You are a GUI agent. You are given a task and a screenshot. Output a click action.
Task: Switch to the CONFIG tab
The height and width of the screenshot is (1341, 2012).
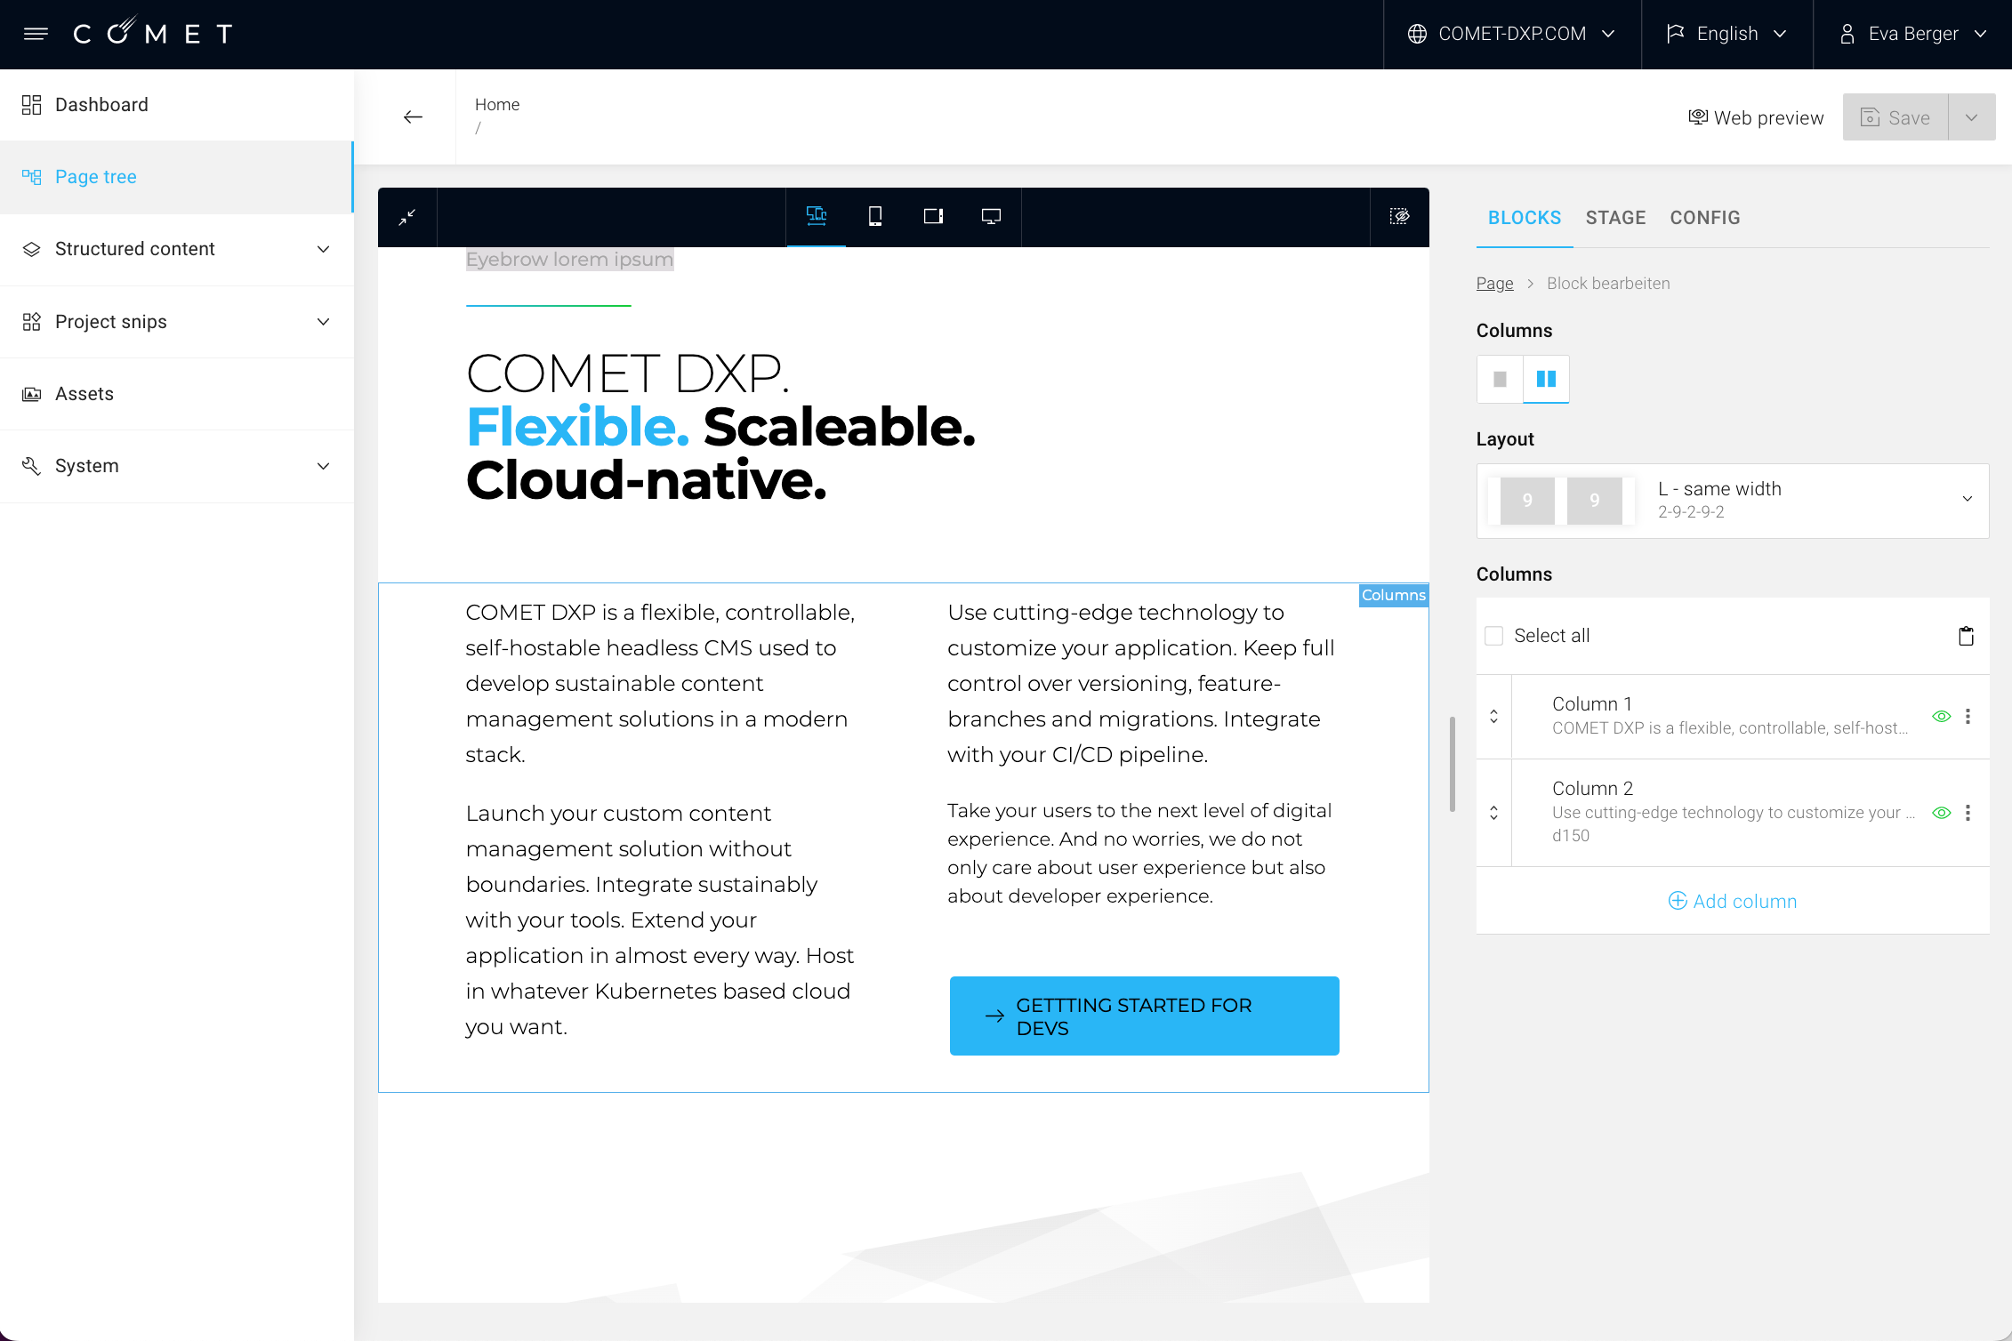(x=1705, y=218)
